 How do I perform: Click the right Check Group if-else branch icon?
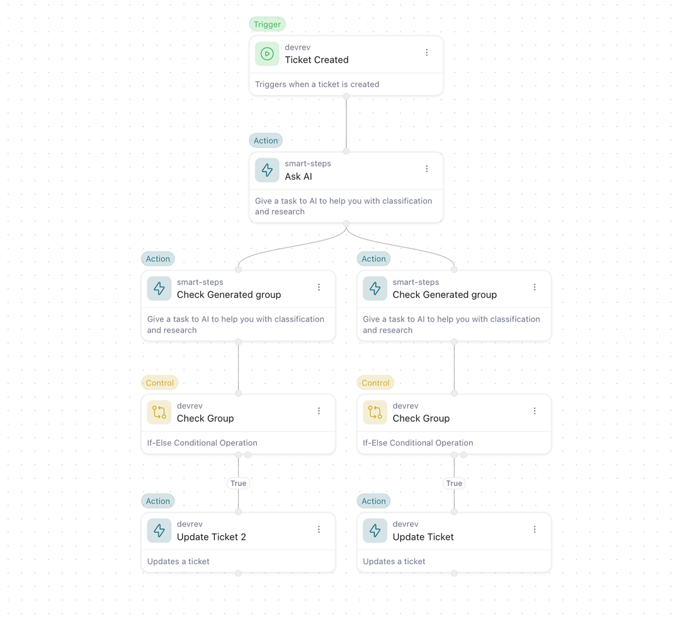click(x=374, y=412)
